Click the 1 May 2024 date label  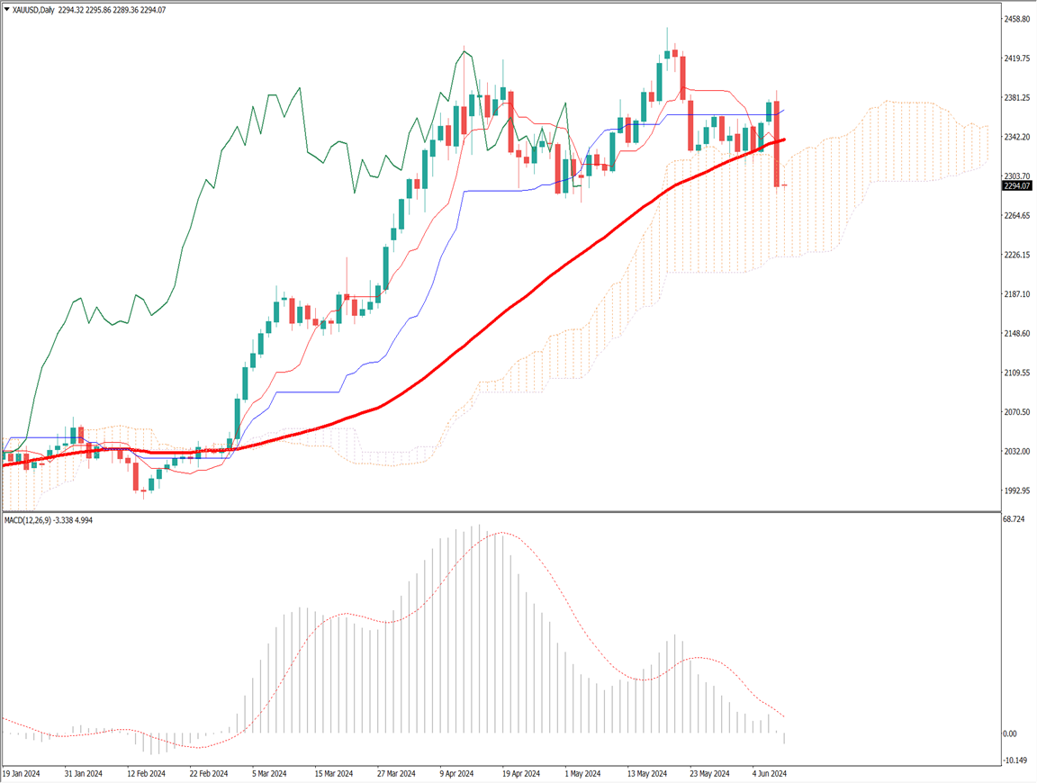pyautogui.click(x=582, y=774)
